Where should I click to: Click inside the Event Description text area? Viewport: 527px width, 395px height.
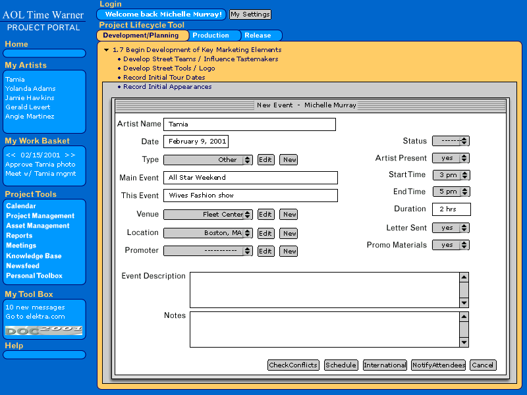pos(325,290)
